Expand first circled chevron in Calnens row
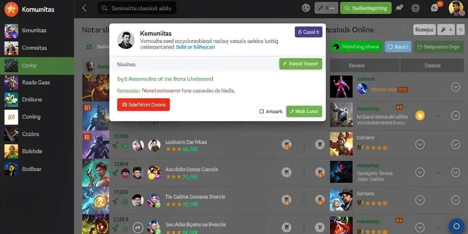Image resolution: width=468 pixels, height=234 pixels. pyautogui.click(x=420, y=144)
